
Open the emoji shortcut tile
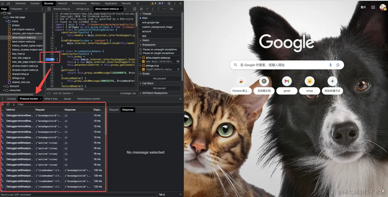[x=310, y=85]
